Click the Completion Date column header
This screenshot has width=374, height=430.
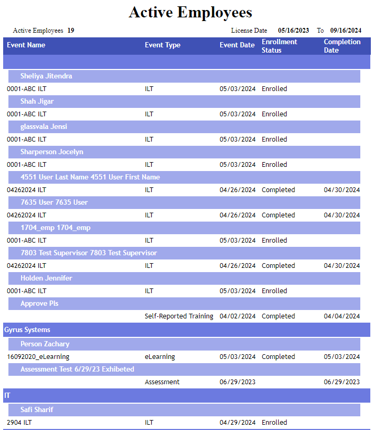tap(342, 46)
